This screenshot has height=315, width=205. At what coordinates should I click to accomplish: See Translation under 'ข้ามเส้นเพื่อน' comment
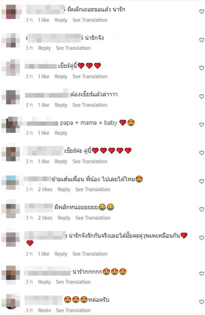pos(93,189)
